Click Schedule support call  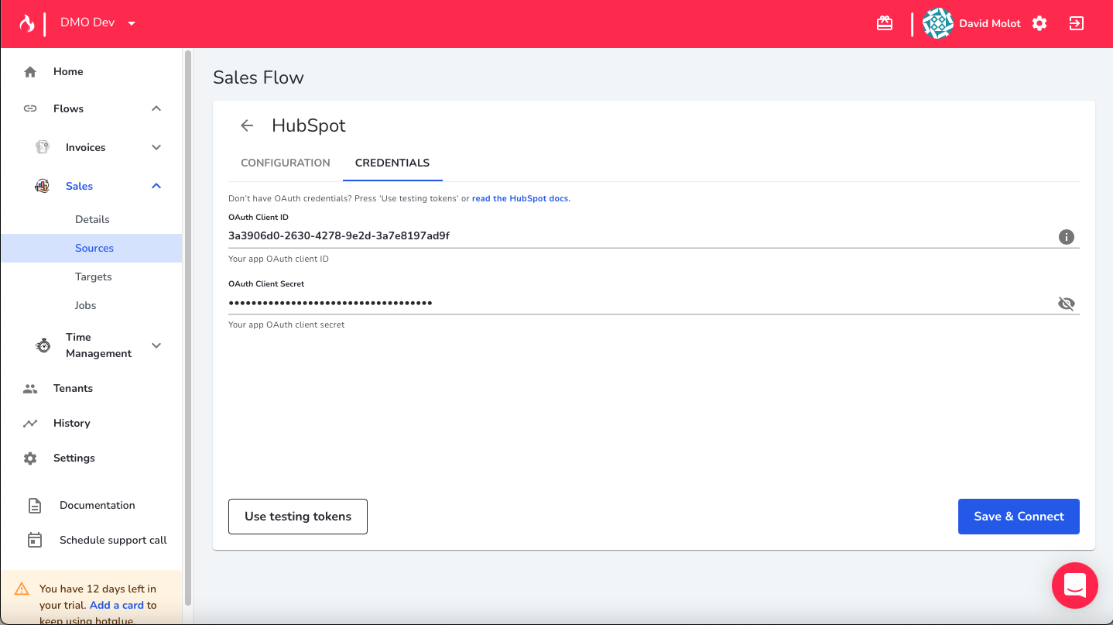pyautogui.click(x=113, y=540)
